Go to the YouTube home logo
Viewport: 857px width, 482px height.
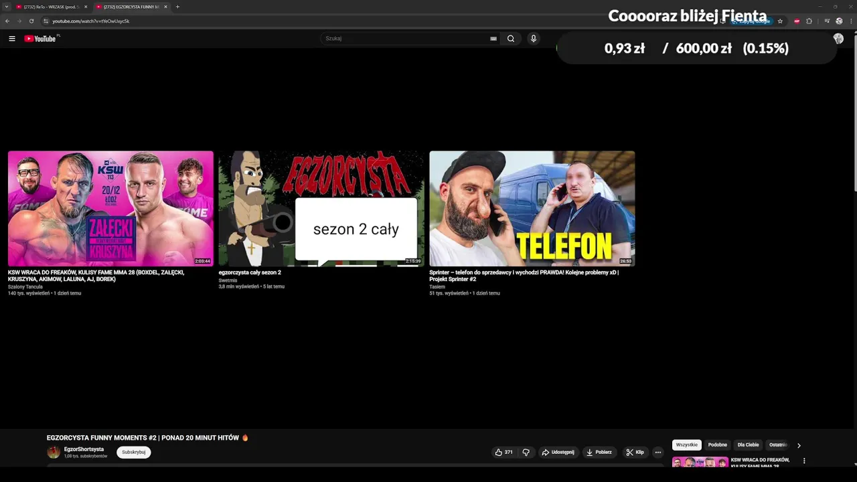pyautogui.click(x=41, y=39)
